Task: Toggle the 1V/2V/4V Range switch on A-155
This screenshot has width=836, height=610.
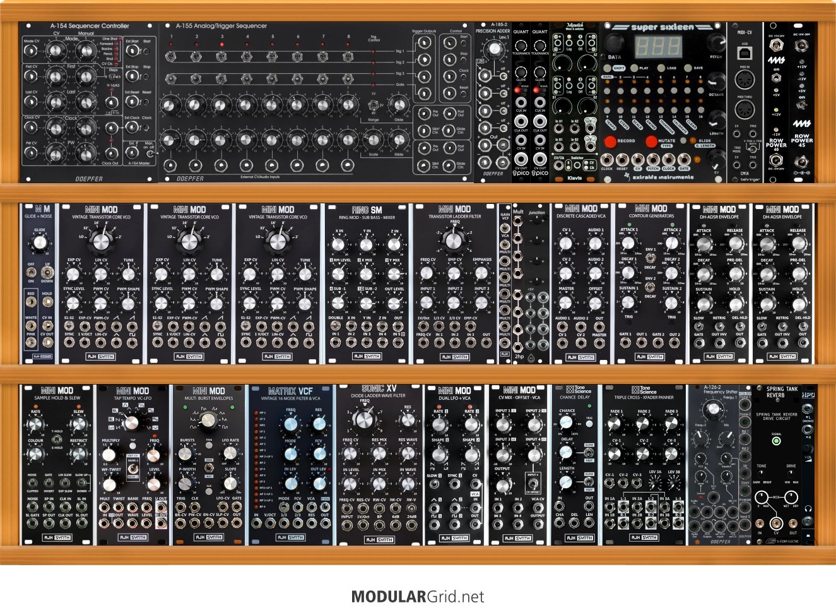Action: click(373, 105)
